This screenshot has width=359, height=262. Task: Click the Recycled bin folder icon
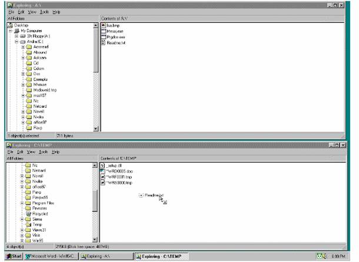click(28, 213)
